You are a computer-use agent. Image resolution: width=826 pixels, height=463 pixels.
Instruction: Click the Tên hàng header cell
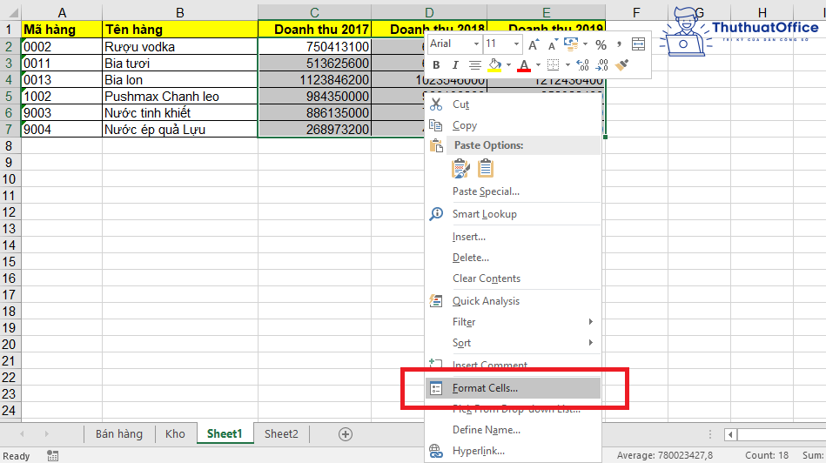click(179, 30)
